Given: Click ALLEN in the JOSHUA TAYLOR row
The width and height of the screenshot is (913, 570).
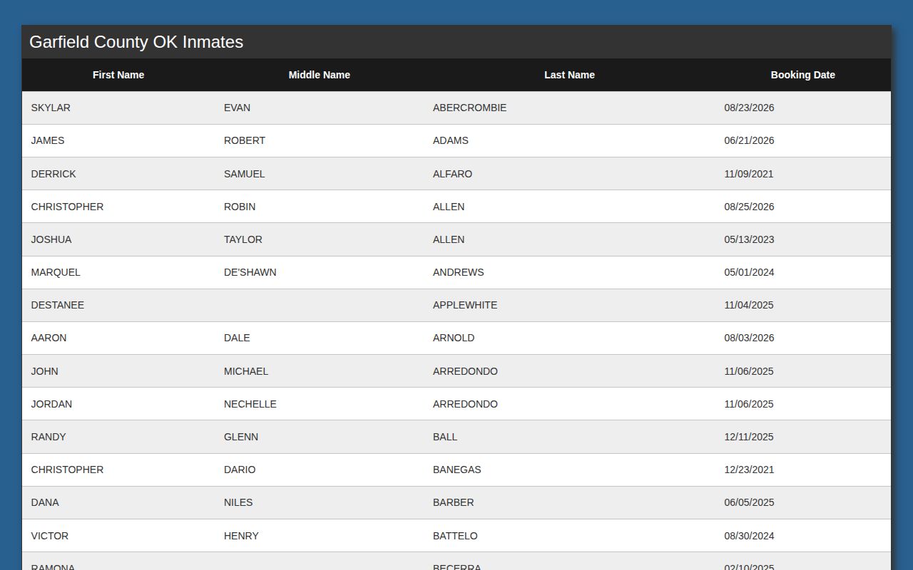Looking at the screenshot, I should (449, 239).
